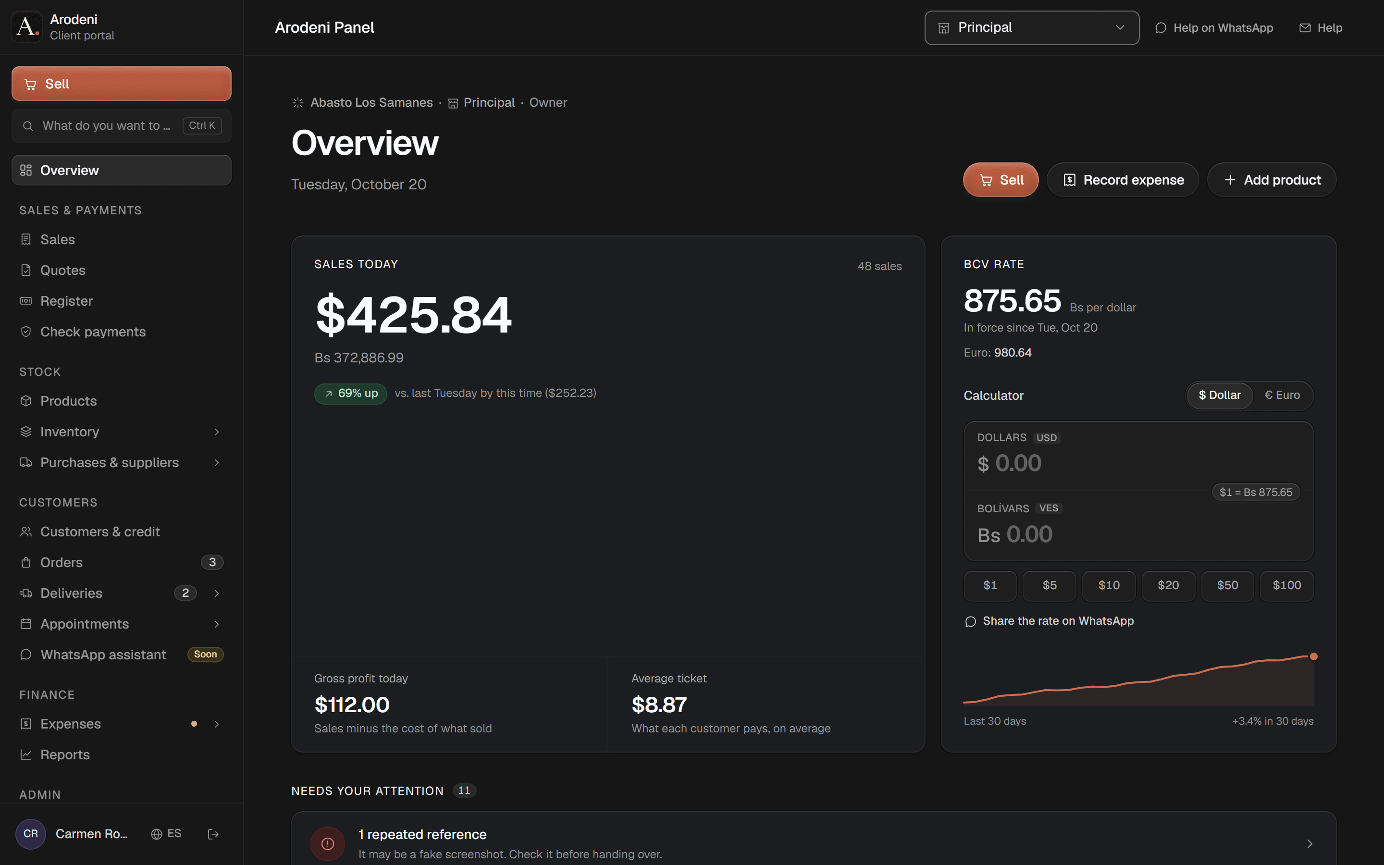Select the $50 quick amount

(1228, 585)
